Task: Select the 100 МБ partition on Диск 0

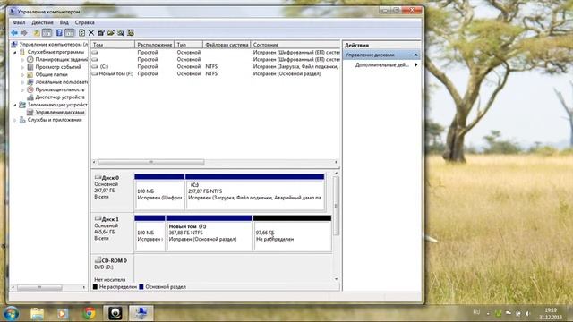Action: coord(159,191)
